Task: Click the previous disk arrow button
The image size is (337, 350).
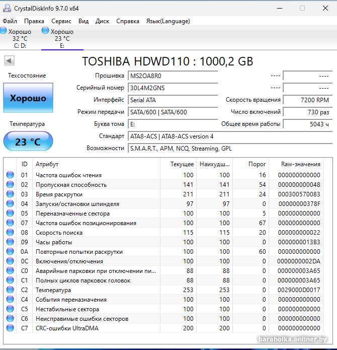Action: (x=9, y=60)
